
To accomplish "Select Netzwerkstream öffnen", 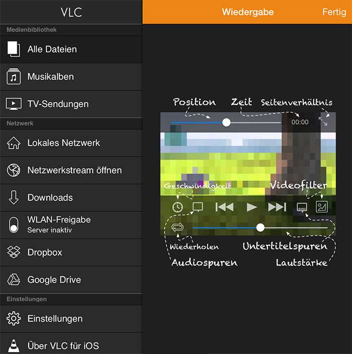I will tap(71, 170).
